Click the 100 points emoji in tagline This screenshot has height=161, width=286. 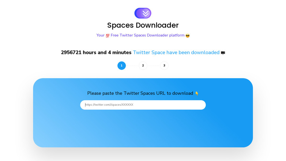(x=108, y=35)
